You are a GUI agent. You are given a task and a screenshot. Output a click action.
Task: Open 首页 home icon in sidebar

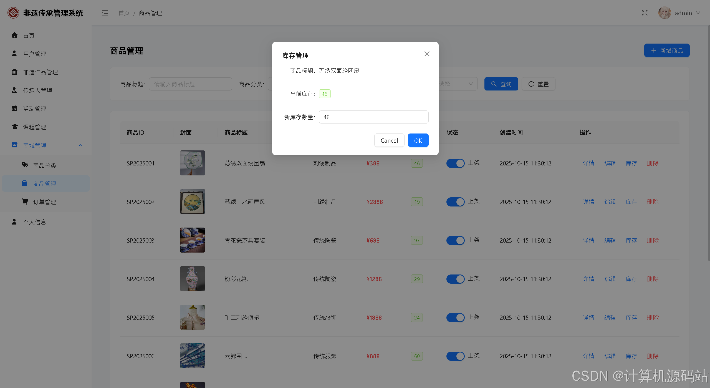14,35
